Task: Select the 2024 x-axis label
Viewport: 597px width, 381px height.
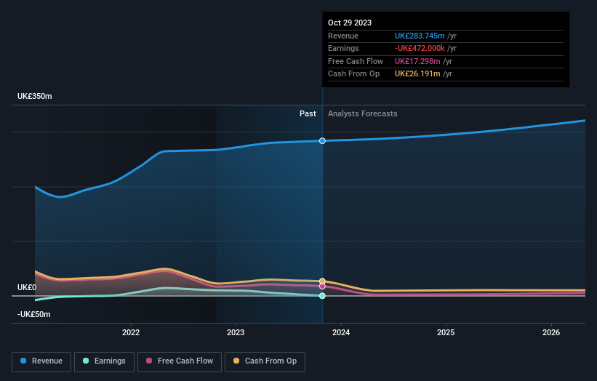Action: click(x=341, y=333)
